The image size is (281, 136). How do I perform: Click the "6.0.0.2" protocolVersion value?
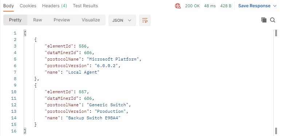pyautogui.click(x=106, y=66)
